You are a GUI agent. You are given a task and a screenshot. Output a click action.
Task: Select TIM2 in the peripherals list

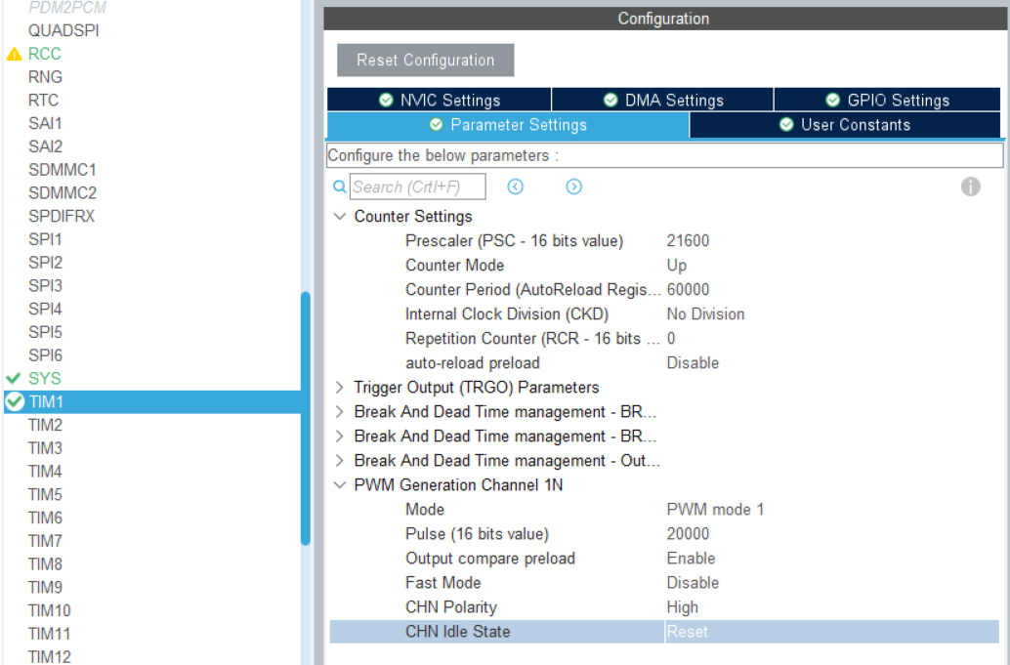[44, 424]
